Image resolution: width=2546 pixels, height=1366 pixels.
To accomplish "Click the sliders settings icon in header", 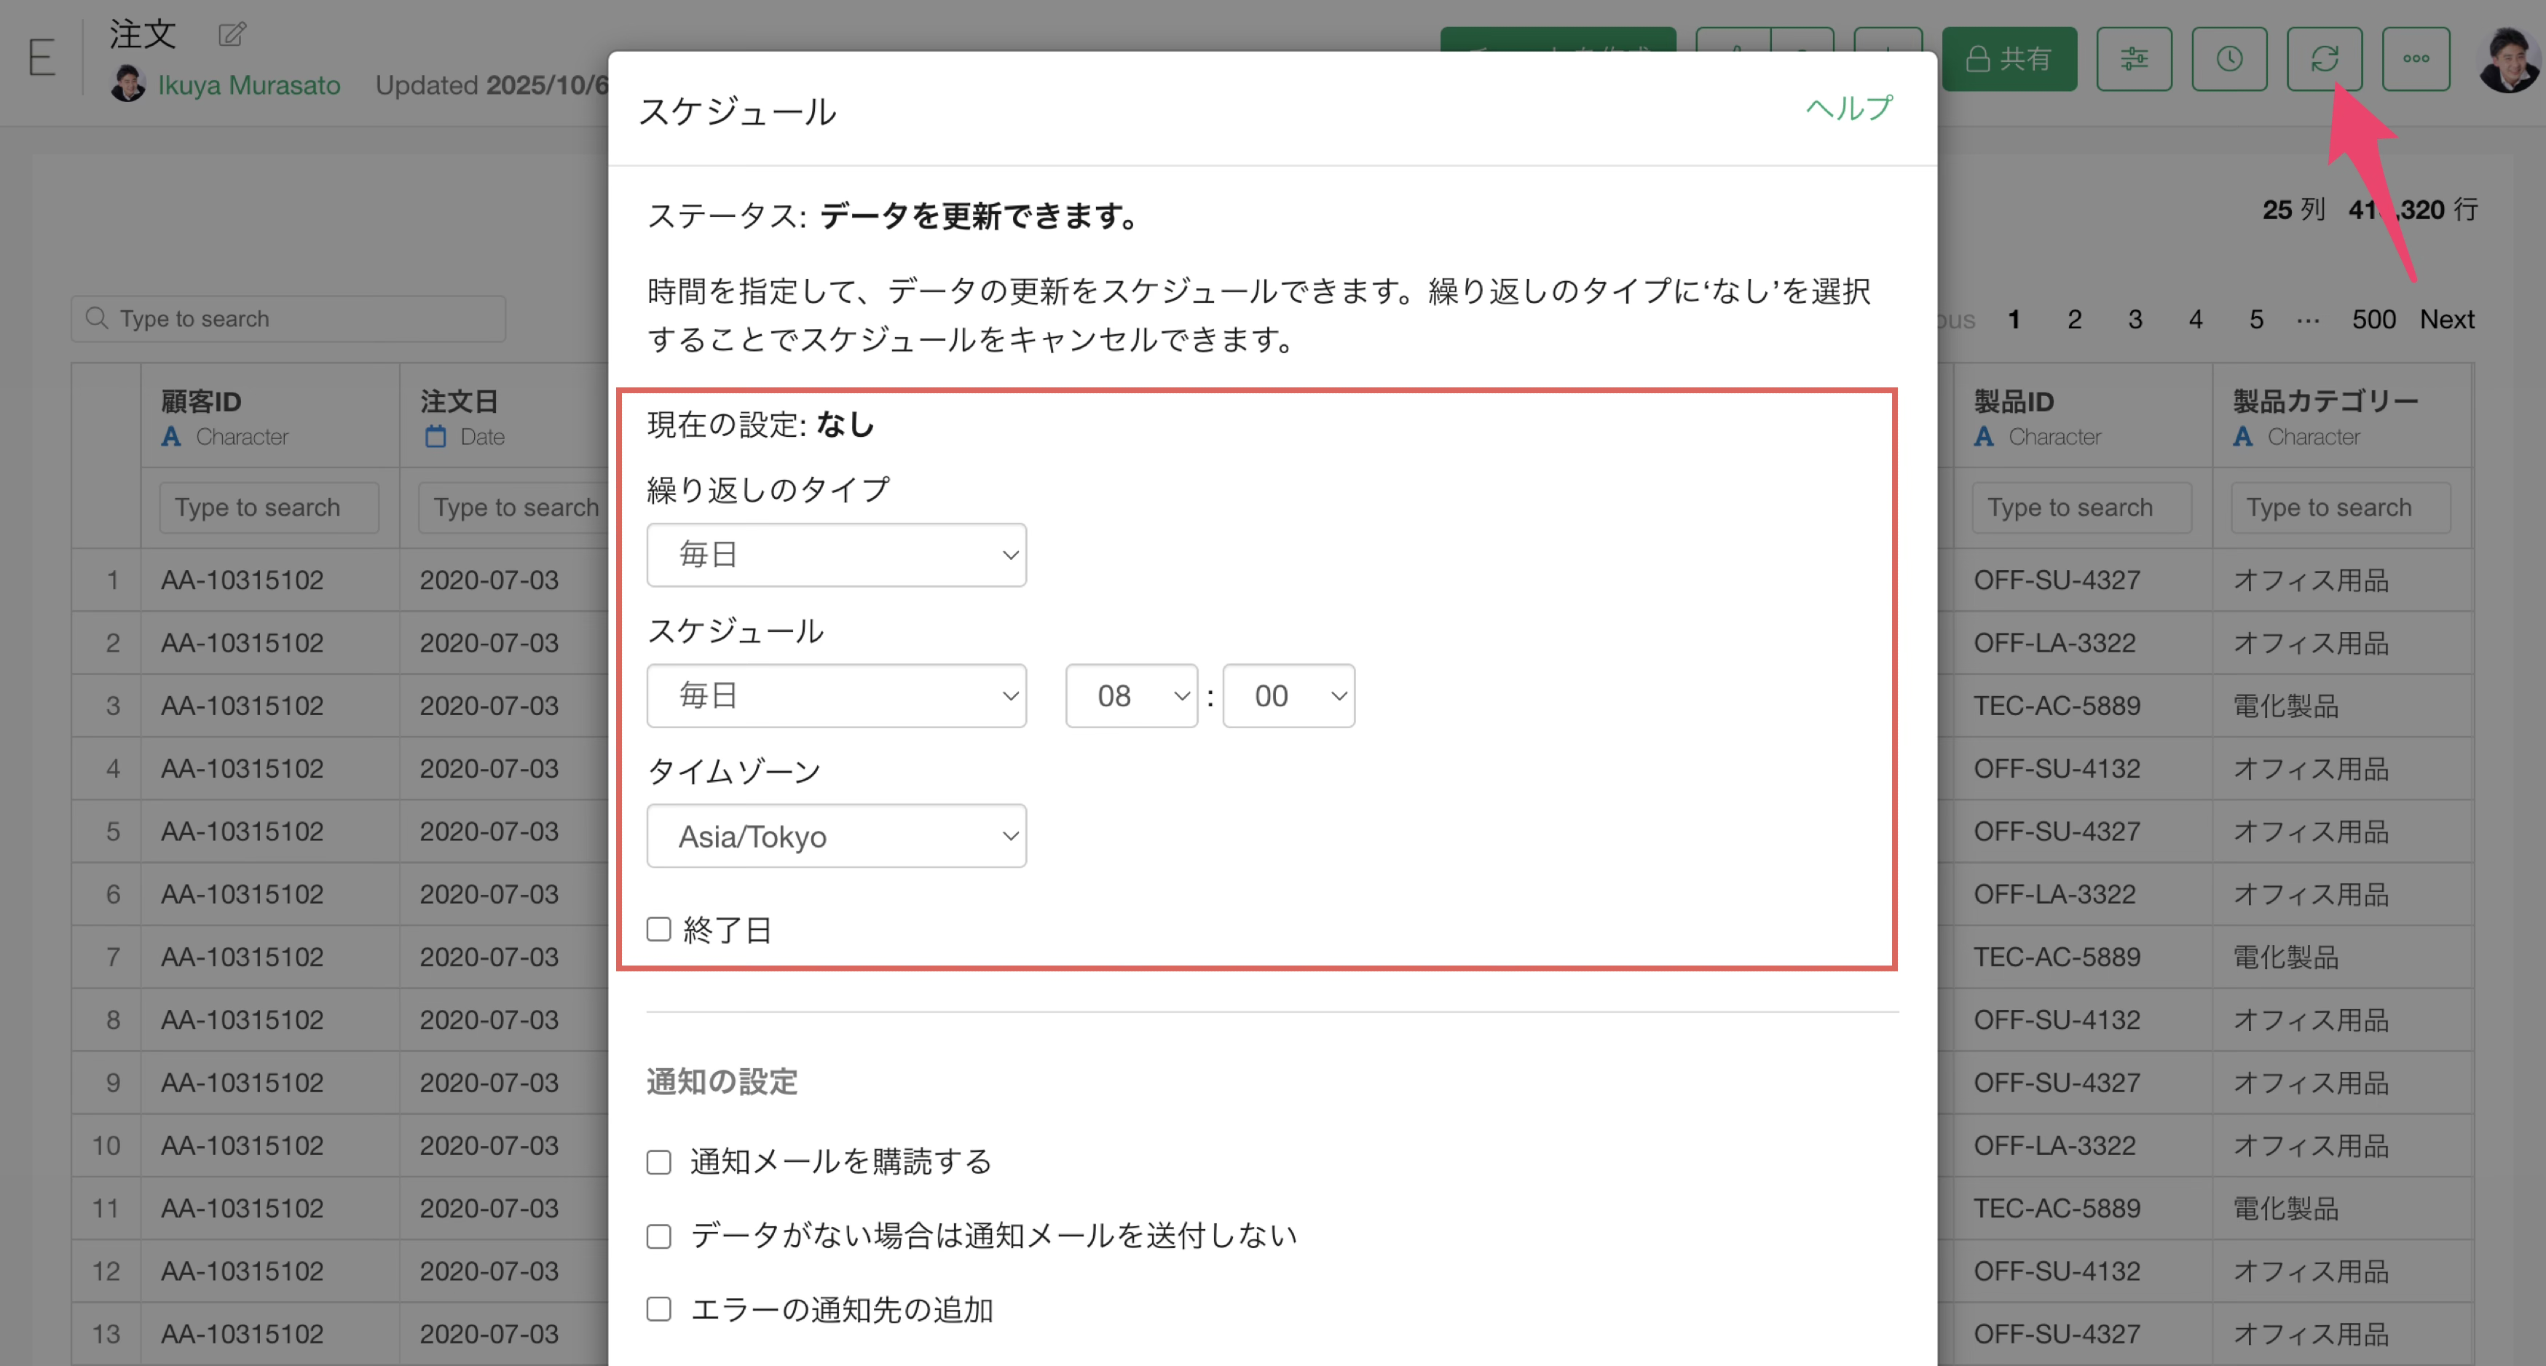I will (x=2133, y=59).
